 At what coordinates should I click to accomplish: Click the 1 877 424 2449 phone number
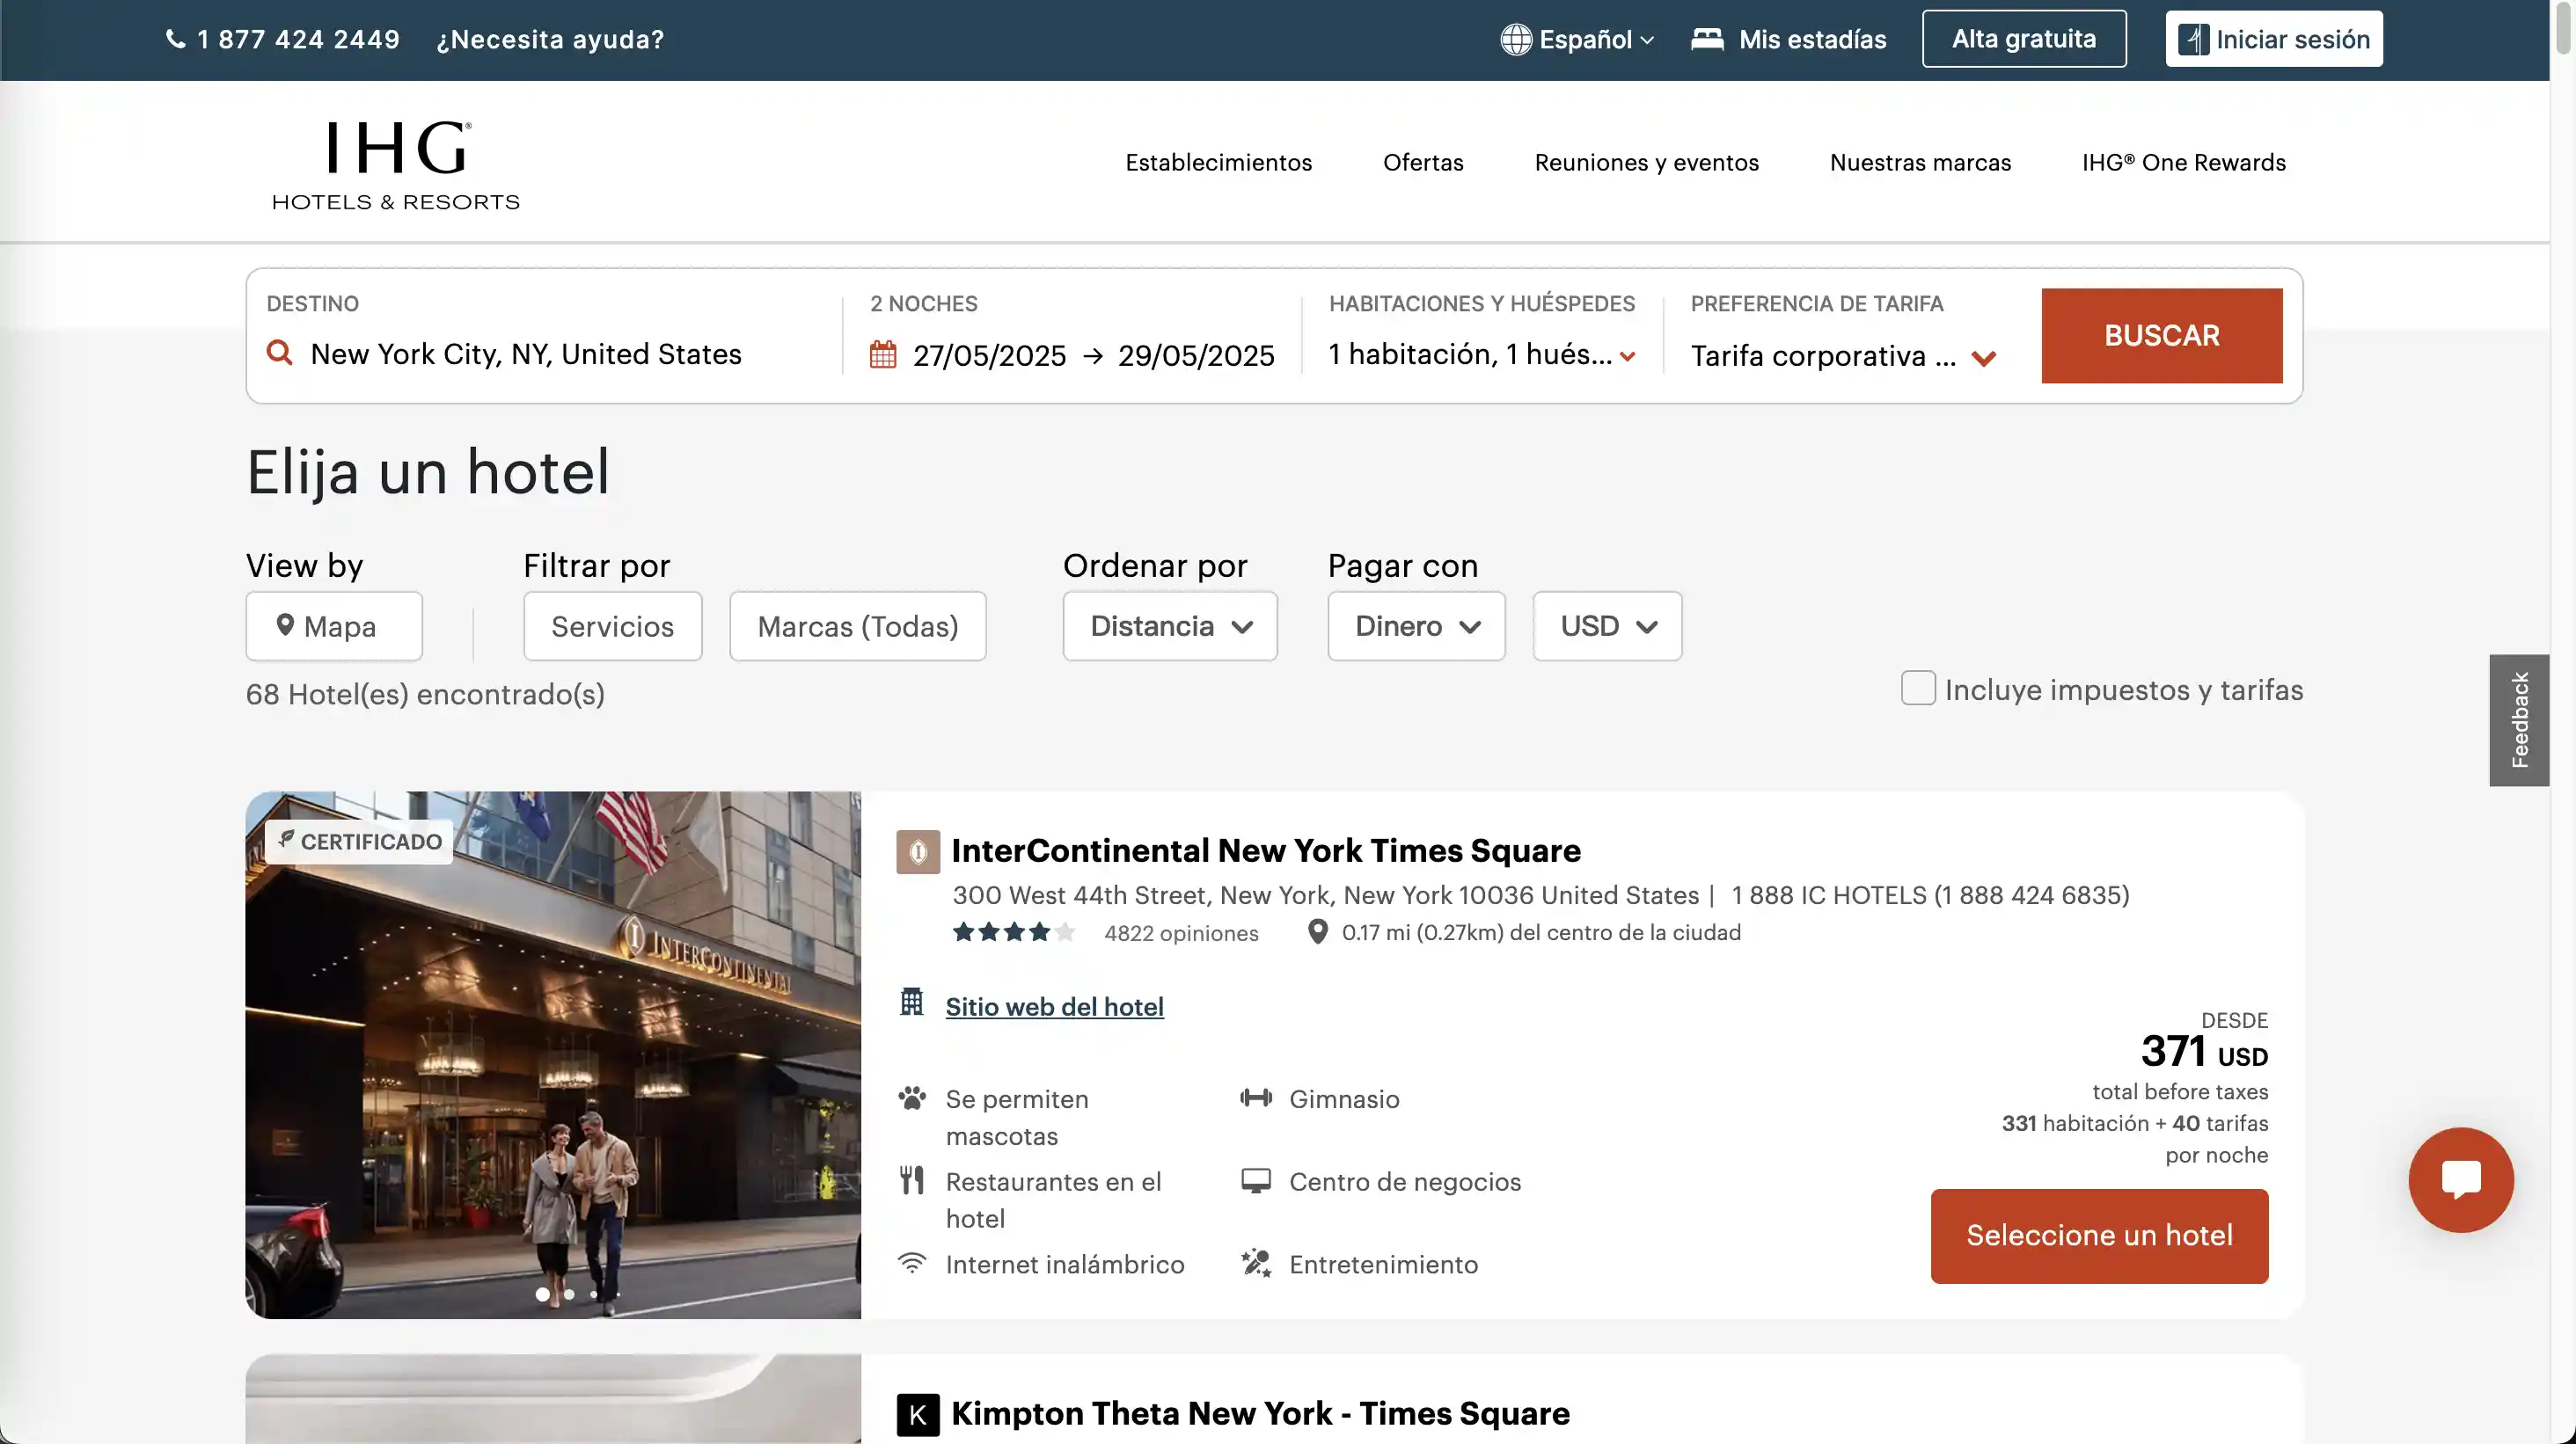pyautogui.click(x=298, y=39)
